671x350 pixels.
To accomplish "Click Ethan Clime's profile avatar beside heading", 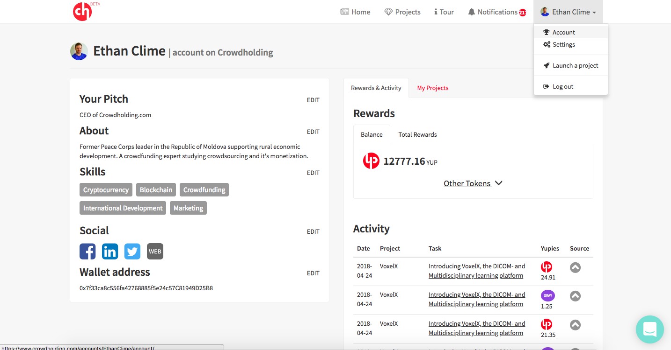I will click(x=79, y=51).
